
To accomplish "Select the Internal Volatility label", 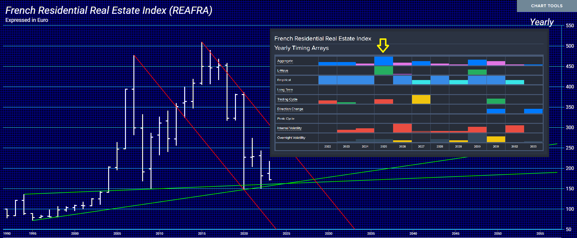I will 289,128.
